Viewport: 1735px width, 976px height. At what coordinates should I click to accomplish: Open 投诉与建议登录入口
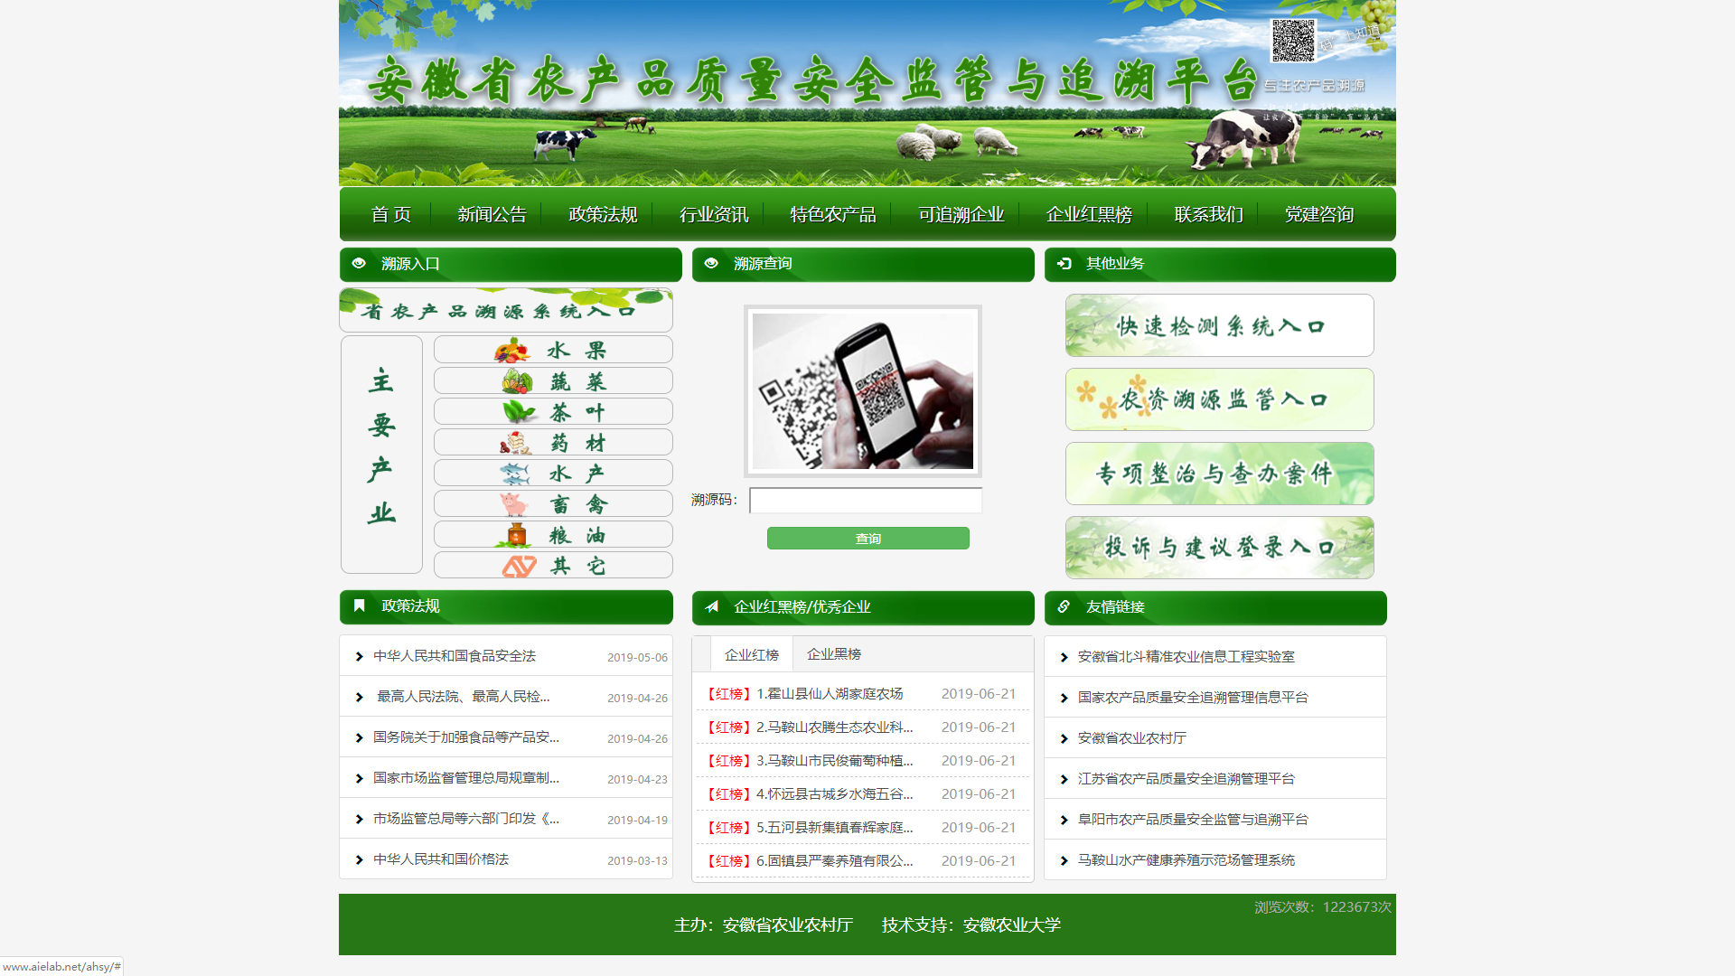click(x=1220, y=548)
